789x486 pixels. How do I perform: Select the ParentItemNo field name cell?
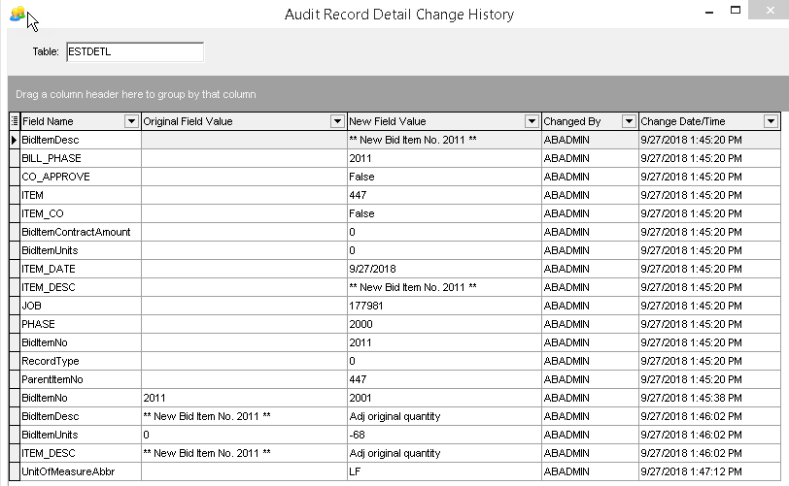81,379
